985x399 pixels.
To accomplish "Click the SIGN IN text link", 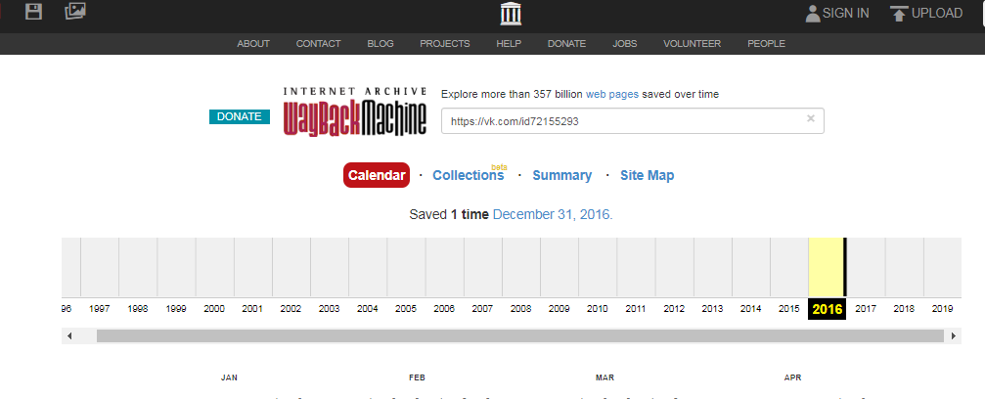I will click(x=845, y=13).
